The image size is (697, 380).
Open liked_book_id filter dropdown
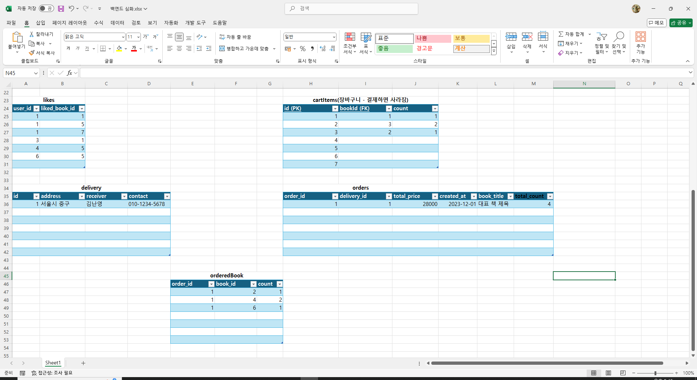pyautogui.click(x=82, y=108)
